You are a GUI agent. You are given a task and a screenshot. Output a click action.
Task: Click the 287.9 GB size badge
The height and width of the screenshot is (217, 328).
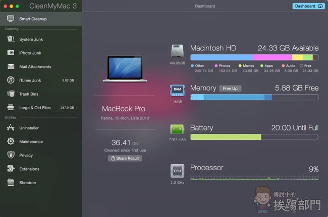point(67,108)
